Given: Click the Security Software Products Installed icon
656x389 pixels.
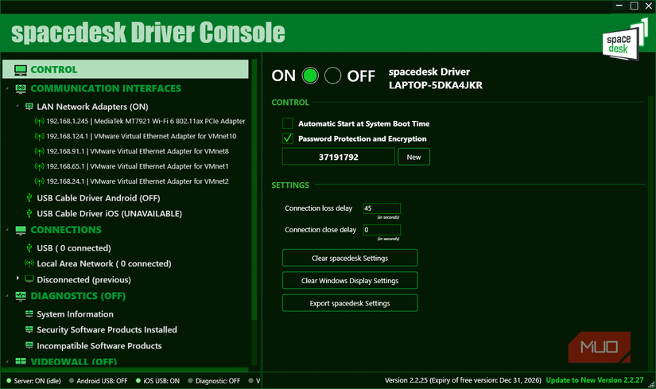Looking at the screenshot, I should (x=29, y=329).
